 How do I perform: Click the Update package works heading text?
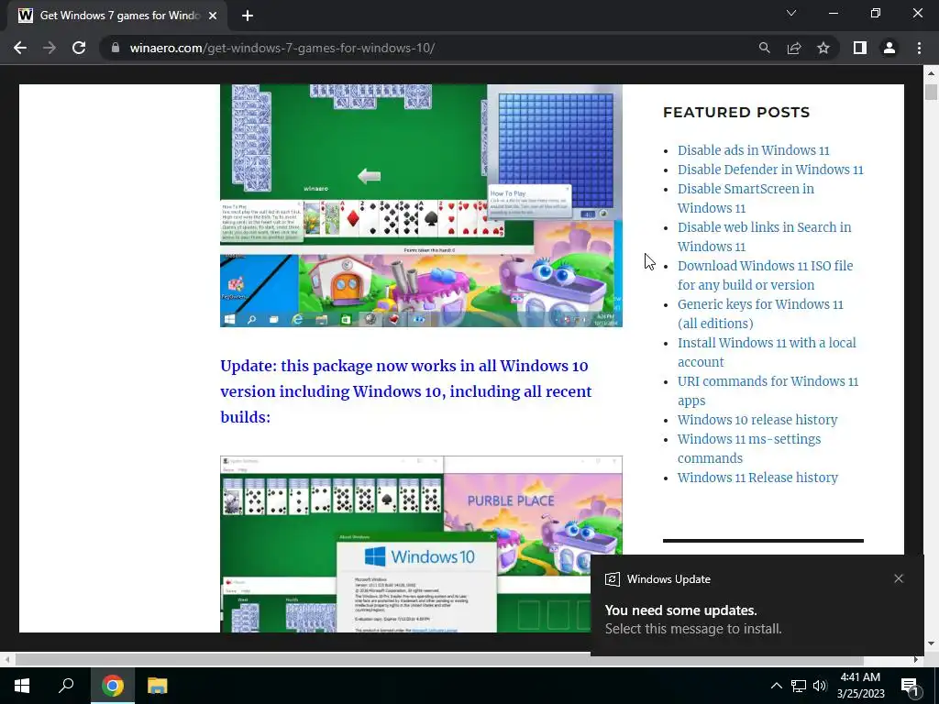(406, 391)
